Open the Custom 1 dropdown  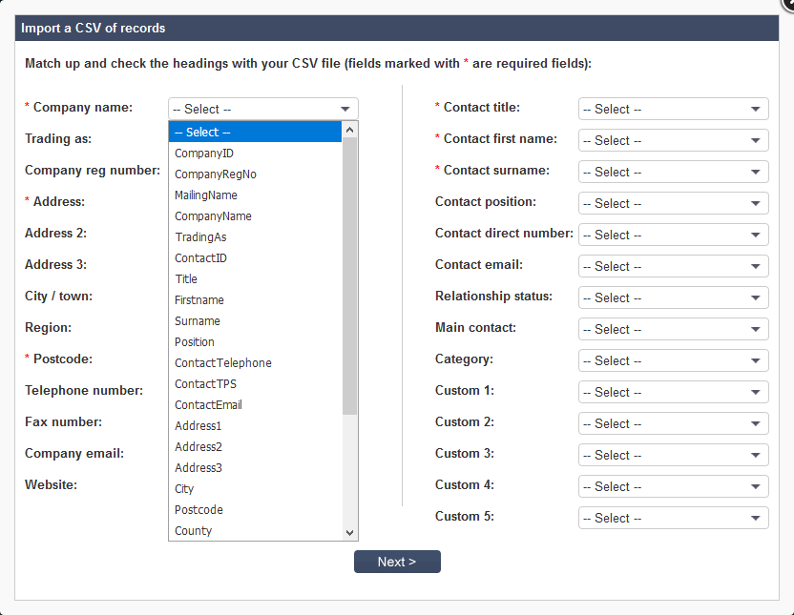point(673,392)
